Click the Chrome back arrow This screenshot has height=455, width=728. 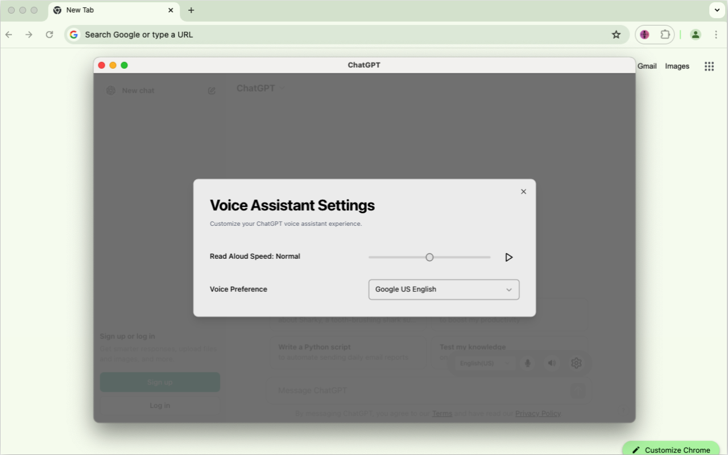(x=9, y=35)
